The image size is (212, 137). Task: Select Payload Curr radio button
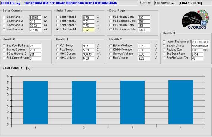click(164, 50)
